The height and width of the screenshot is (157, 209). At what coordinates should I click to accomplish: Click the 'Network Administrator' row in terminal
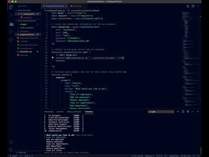coord(64,126)
